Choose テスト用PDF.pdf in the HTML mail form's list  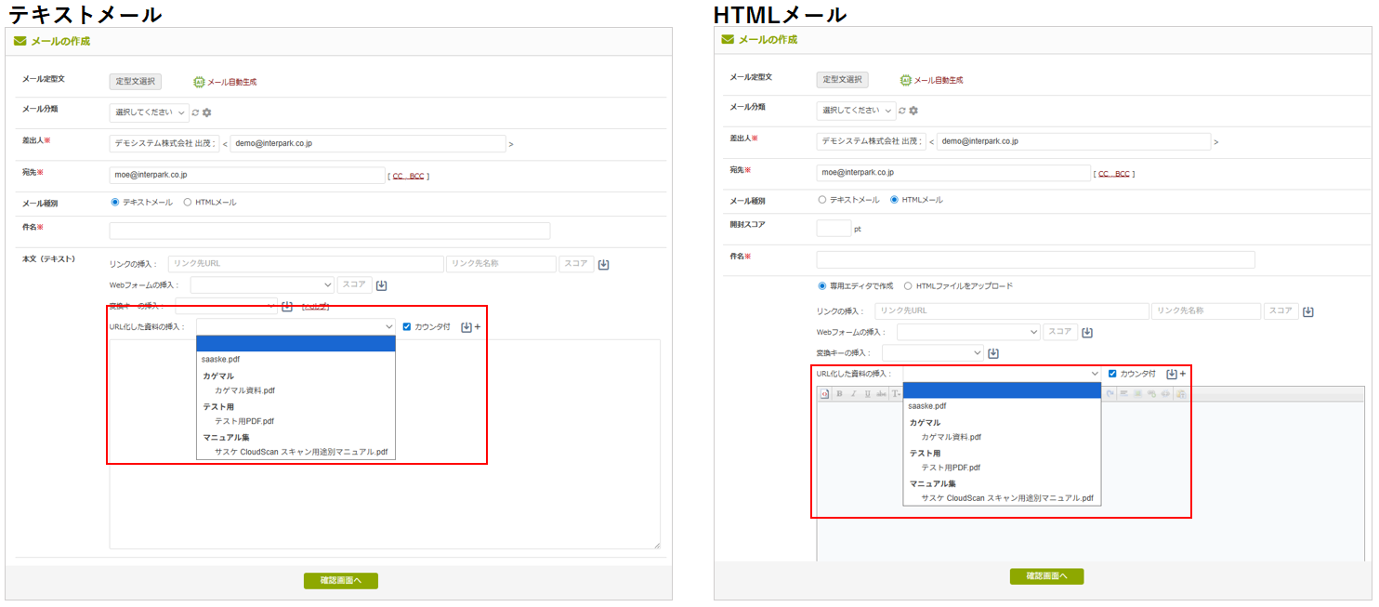click(951, 468)
